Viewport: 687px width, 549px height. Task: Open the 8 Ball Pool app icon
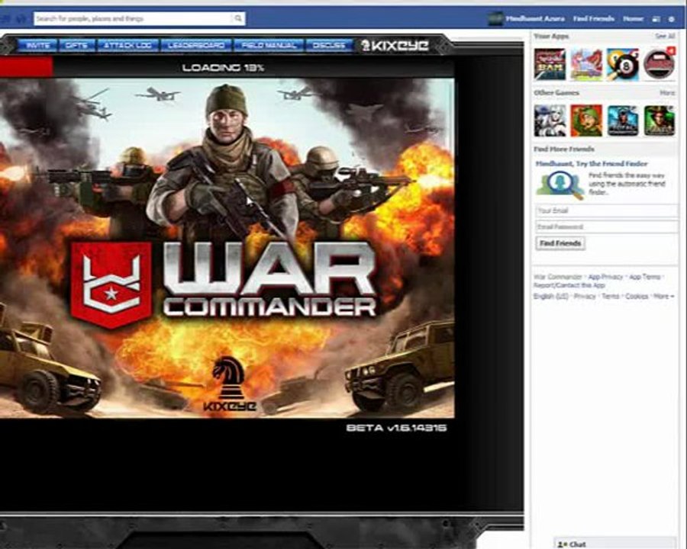point(623,64)
